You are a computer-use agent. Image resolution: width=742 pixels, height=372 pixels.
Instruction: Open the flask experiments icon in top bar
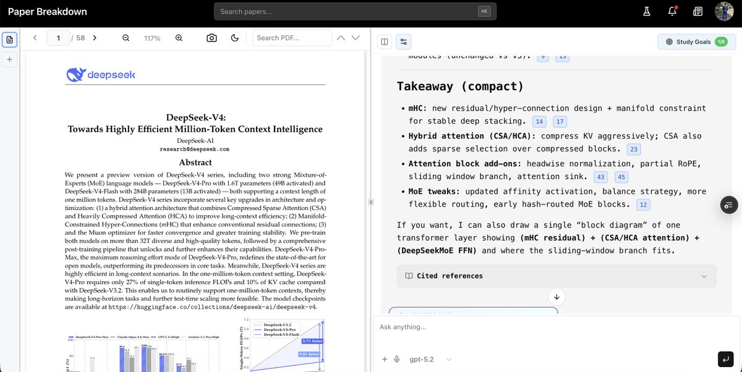(x=647, y=11)
